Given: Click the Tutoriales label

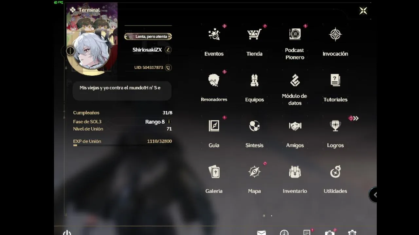Looking at the screenshot, I should tap(336, 100).
